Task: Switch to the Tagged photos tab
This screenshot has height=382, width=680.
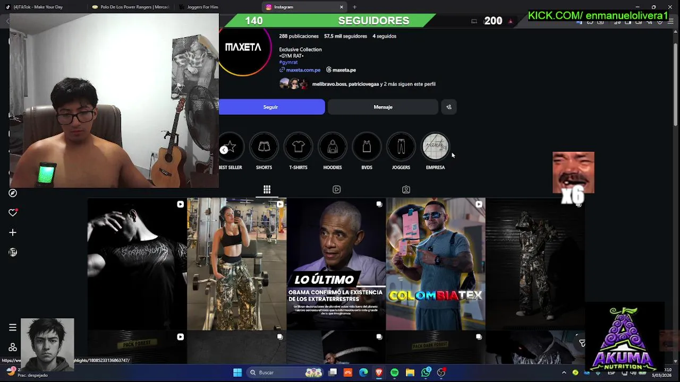Action: point(406,189)
